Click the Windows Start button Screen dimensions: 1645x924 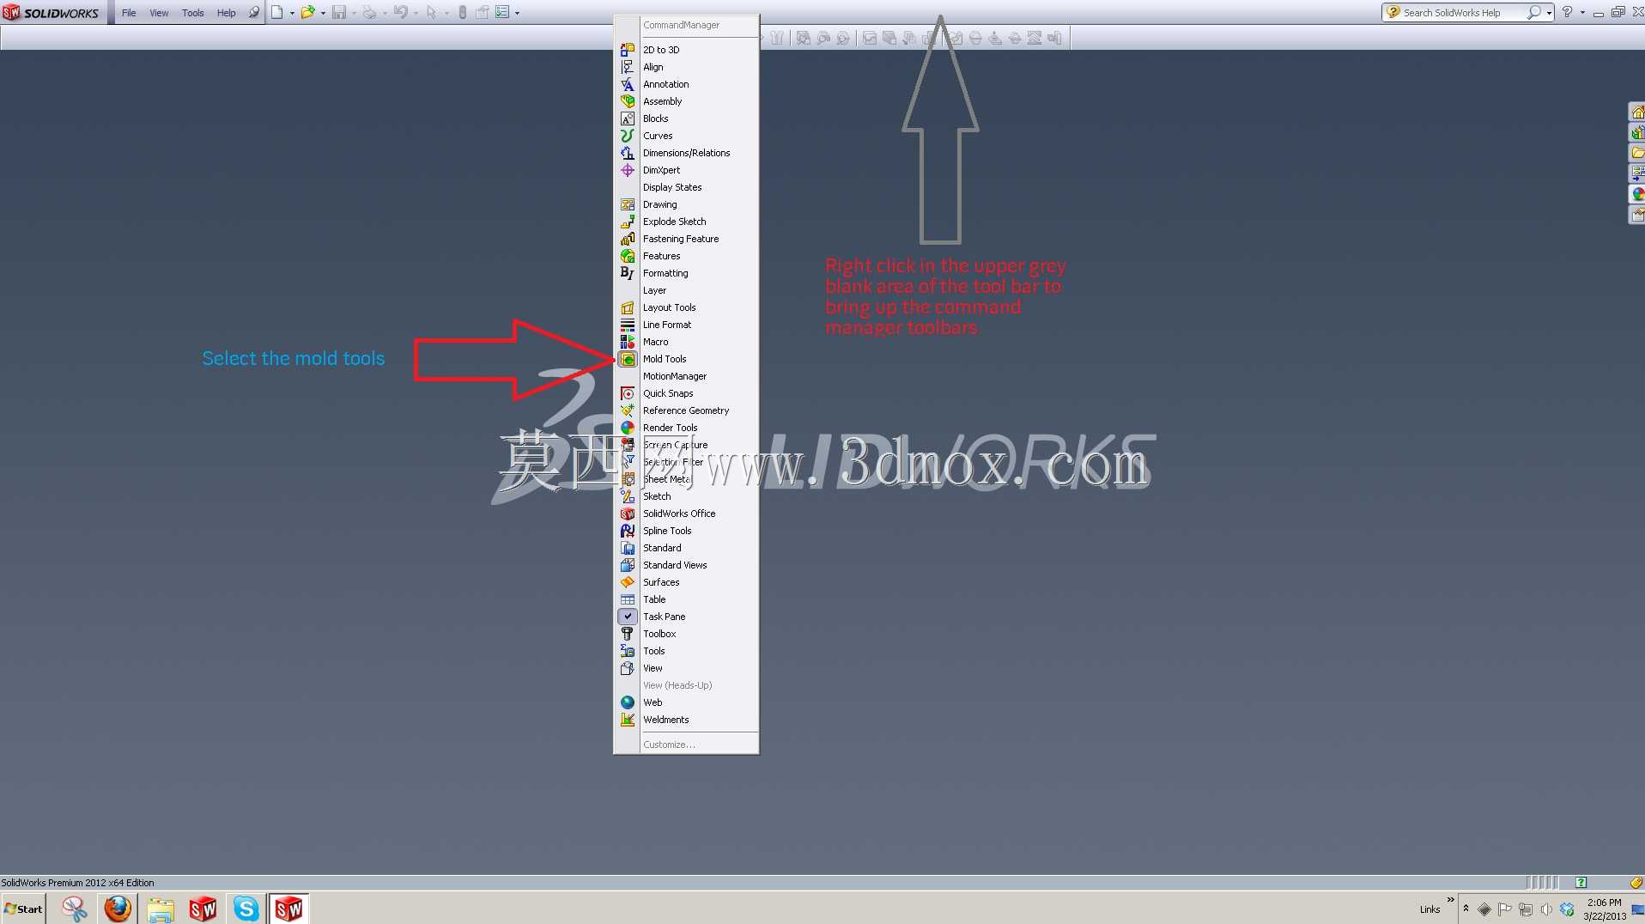pyautogui.click(x=23, y=909)
